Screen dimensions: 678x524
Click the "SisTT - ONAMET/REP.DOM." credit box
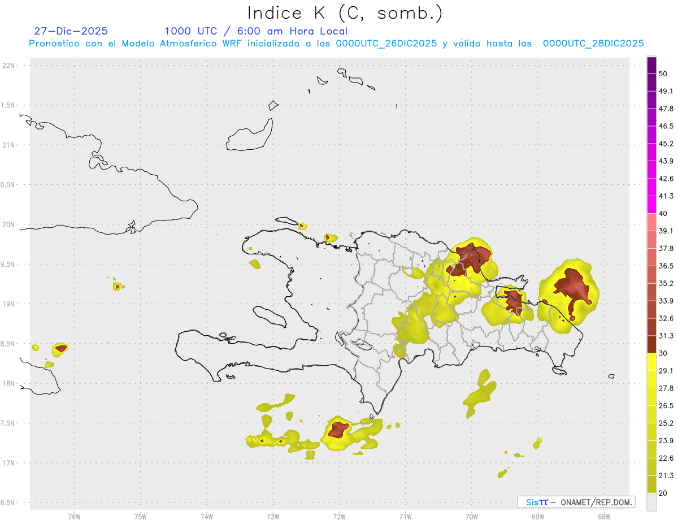pos(576,502)
